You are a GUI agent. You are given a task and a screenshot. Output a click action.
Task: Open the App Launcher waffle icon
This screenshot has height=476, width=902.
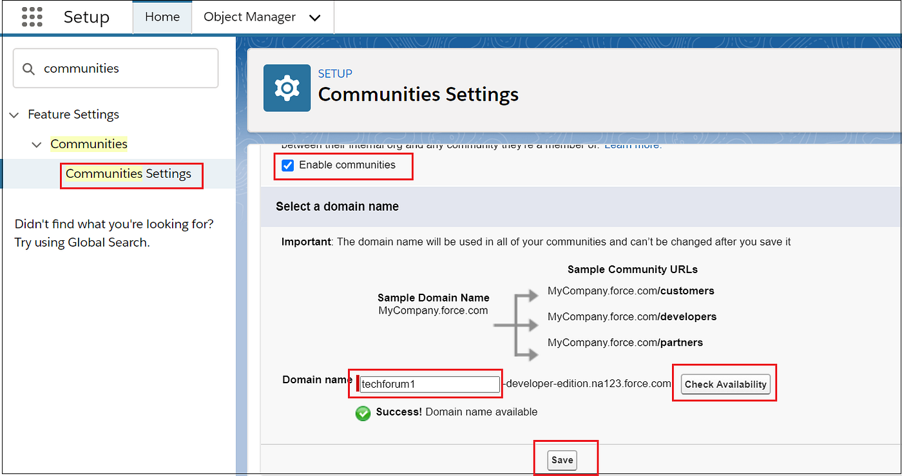click(32, 17)
